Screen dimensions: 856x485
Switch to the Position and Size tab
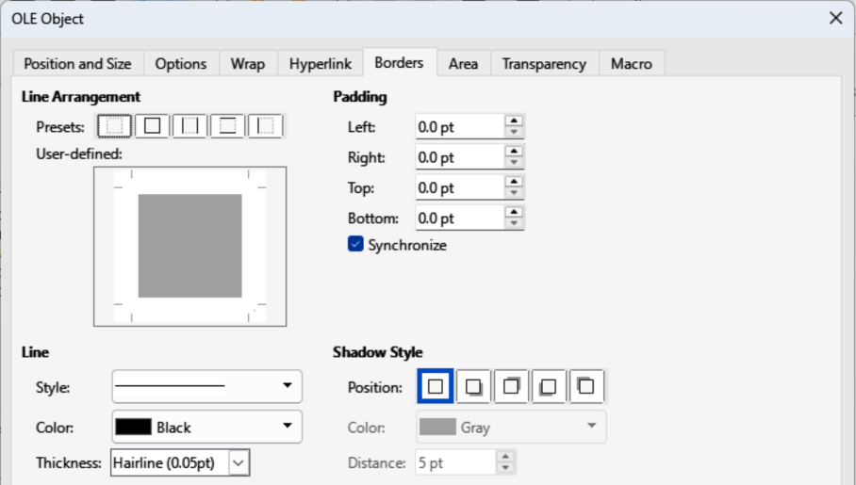pyautogui.click(x=77, y=64)
